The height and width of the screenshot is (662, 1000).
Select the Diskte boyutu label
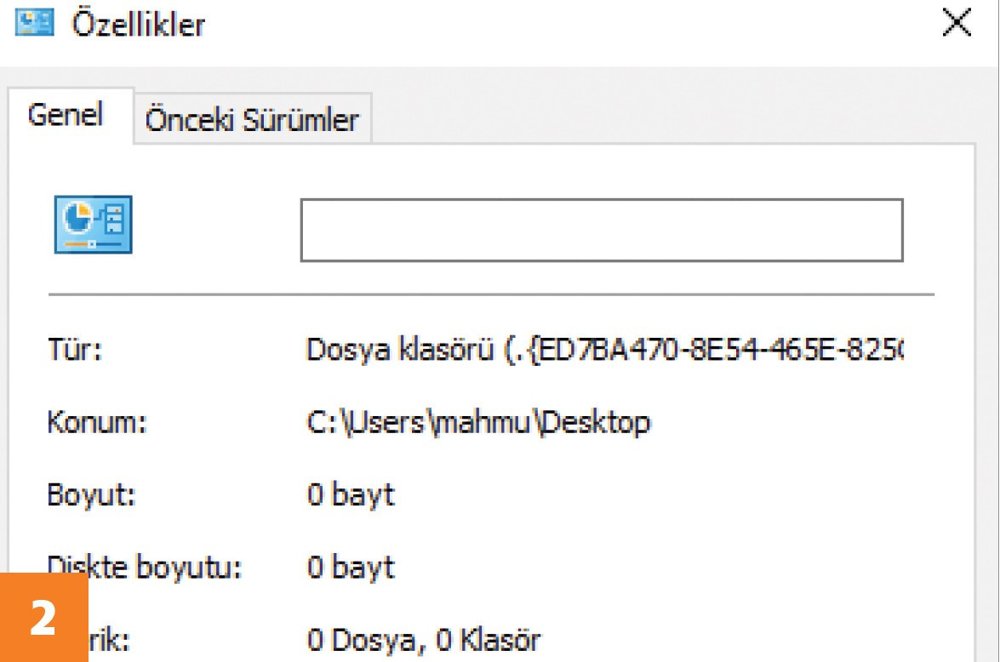(144, 567)
